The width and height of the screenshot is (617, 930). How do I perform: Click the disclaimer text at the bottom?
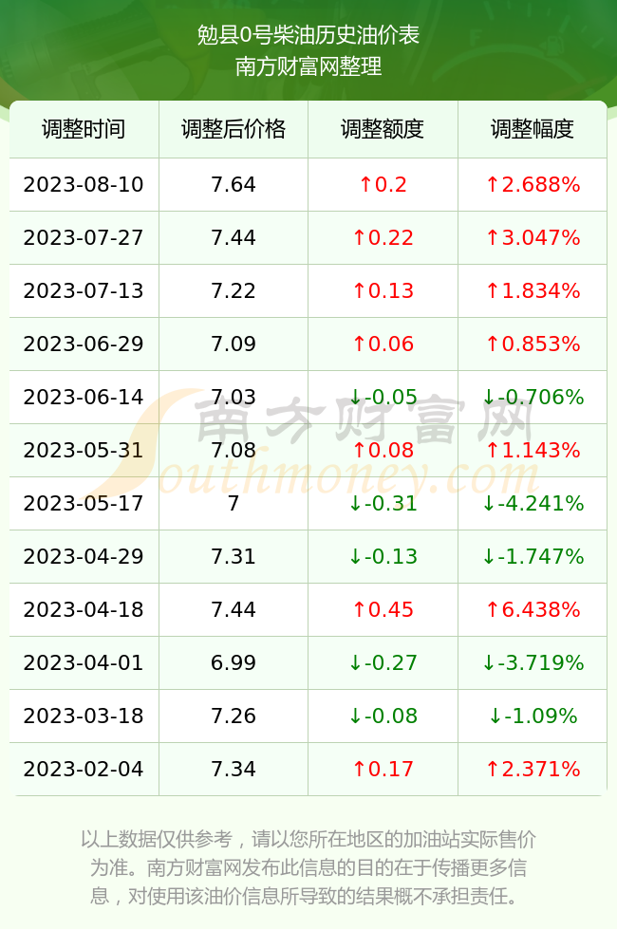click(308, 867)
